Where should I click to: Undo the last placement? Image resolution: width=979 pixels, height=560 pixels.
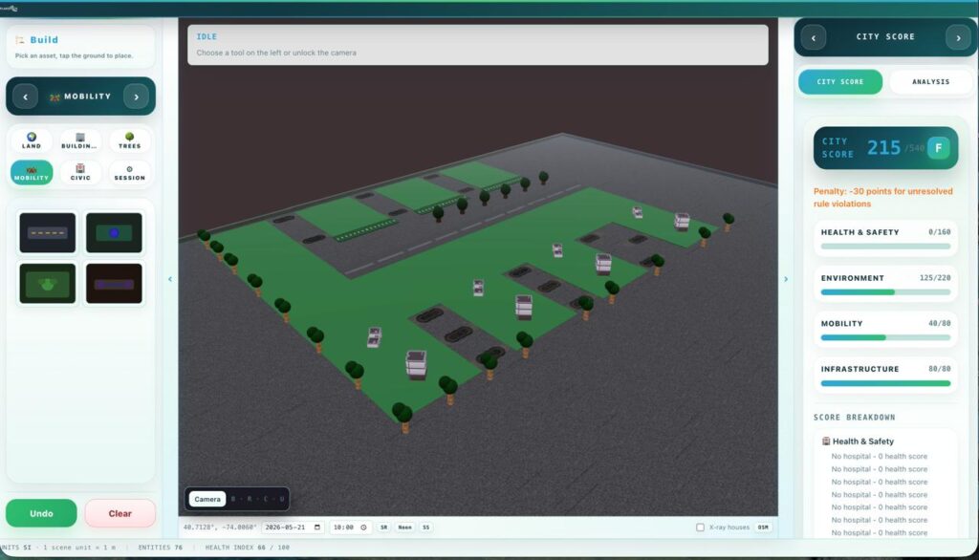[x=41, y=513]
